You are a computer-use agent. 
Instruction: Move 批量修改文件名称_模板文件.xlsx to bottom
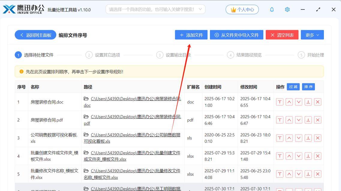tap(308, 174)
